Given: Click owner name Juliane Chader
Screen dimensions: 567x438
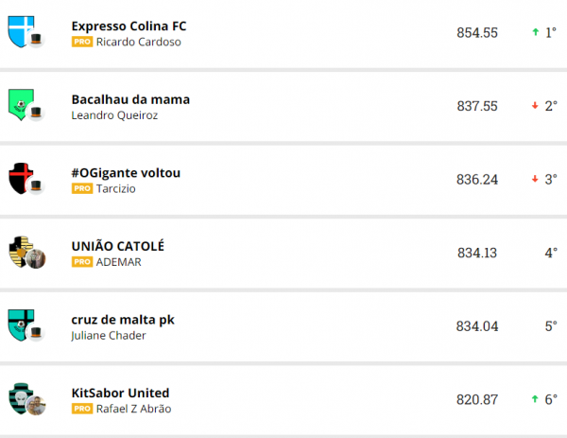Looking at the screenshot, I should [110, 336].
